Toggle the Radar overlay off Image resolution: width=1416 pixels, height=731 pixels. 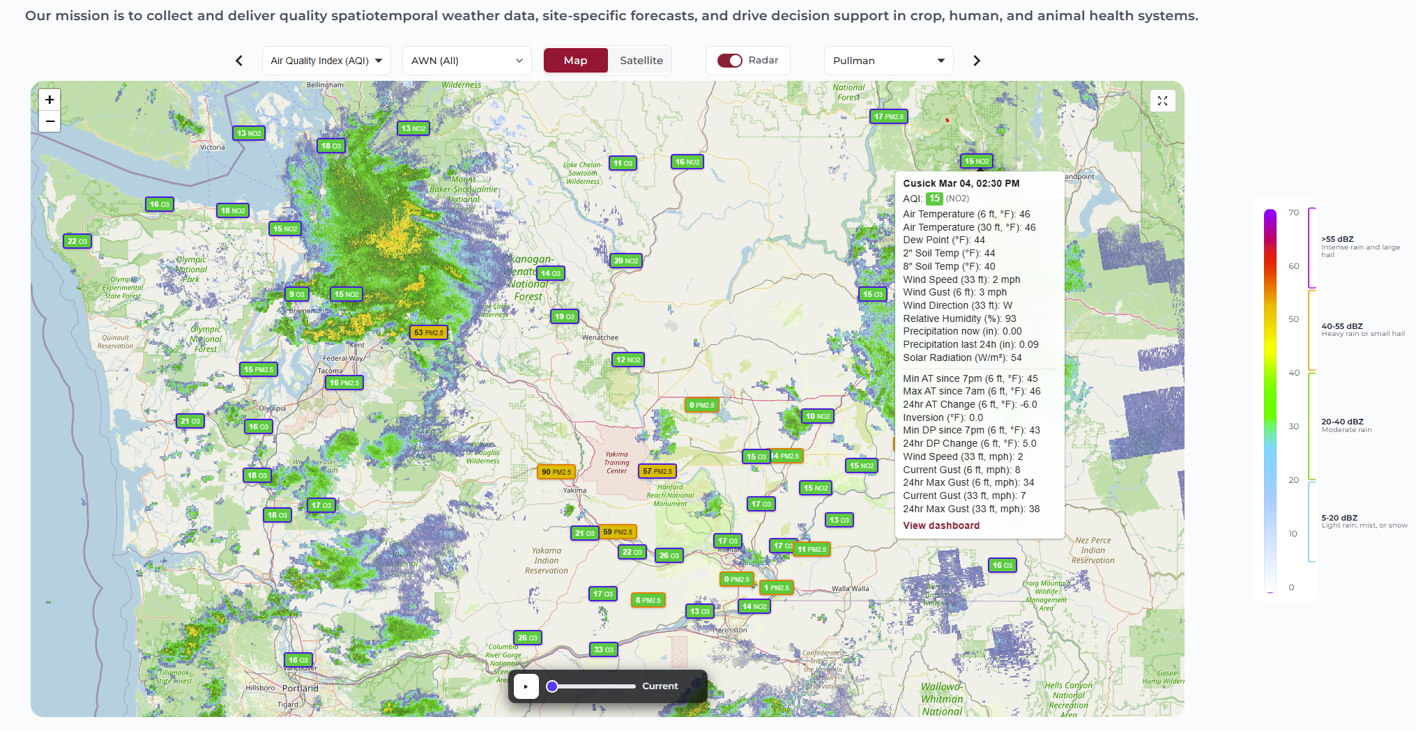730,61
